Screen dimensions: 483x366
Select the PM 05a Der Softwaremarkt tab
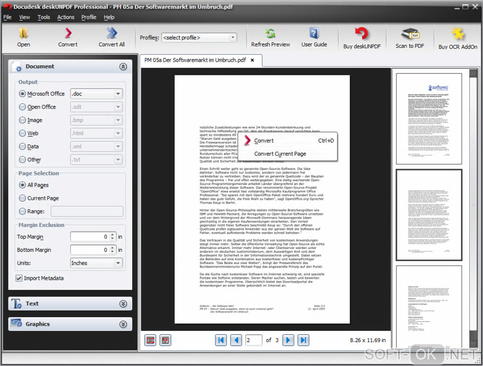[x=195, y=60]
